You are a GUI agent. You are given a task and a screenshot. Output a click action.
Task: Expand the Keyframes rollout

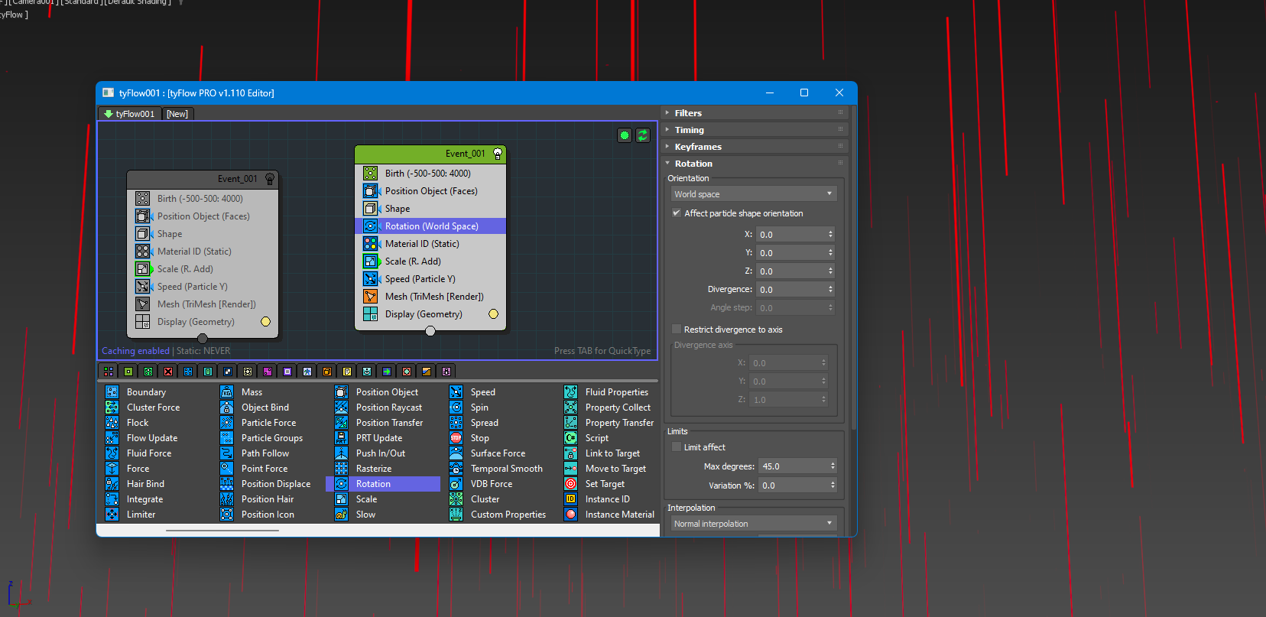754,147
